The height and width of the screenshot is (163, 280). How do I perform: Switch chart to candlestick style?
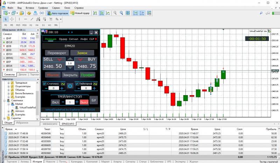coord(101,13)
